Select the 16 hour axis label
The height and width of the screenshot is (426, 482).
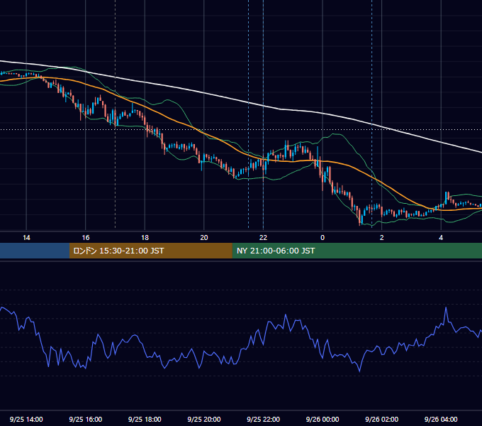pyautogui.click(x=86, y=238)
